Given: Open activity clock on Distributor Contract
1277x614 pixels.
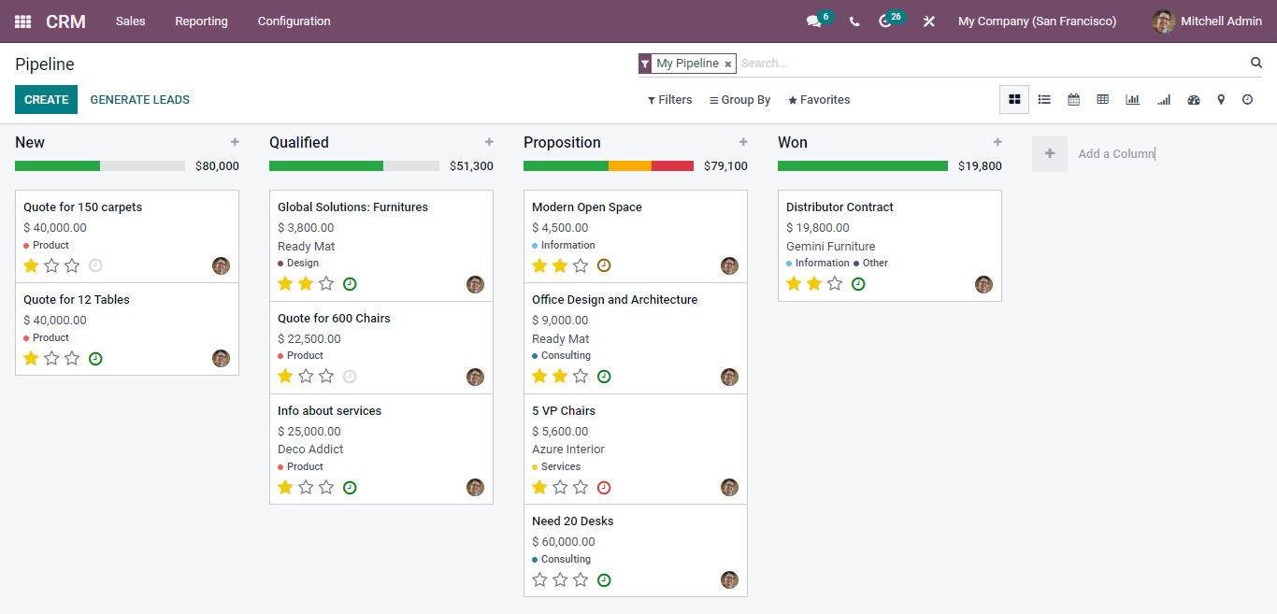Looking at the screenshot, I should click(x=858, y=284).
